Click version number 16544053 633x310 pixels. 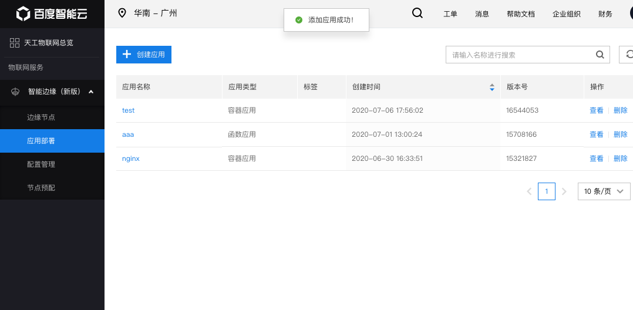click(523, 110)
